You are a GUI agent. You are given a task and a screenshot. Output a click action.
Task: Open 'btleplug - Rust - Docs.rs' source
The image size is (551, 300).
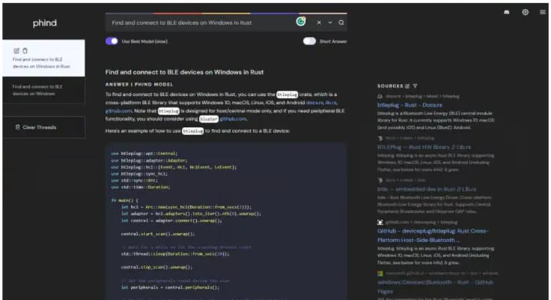coord(410,105)
